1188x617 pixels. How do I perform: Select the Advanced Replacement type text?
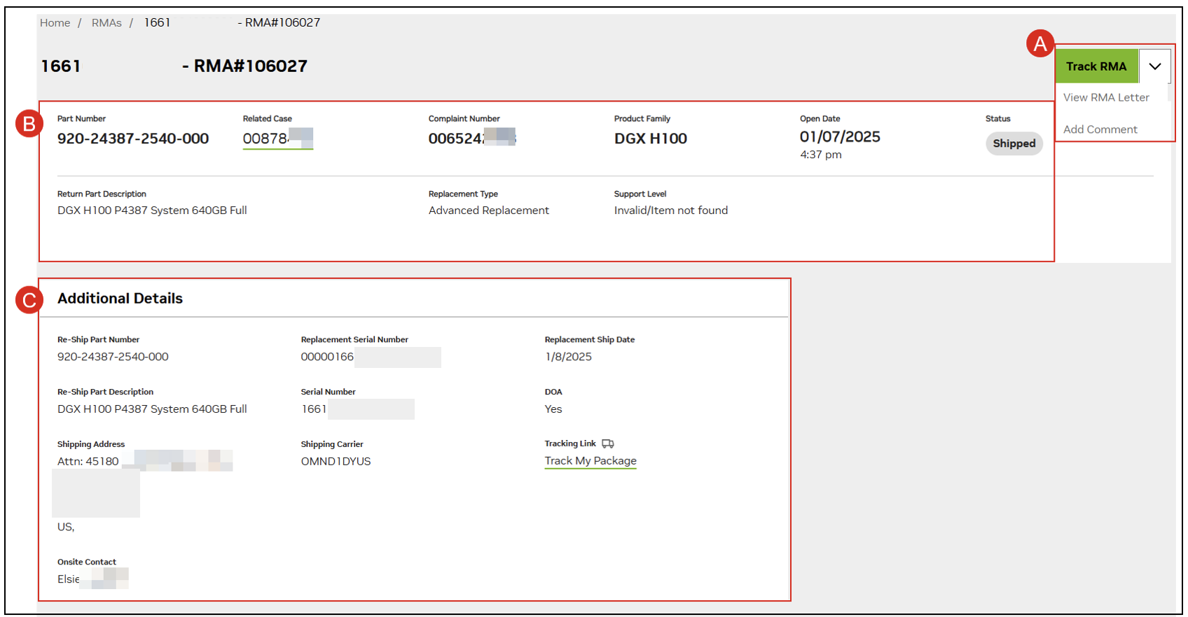point(489,211)
